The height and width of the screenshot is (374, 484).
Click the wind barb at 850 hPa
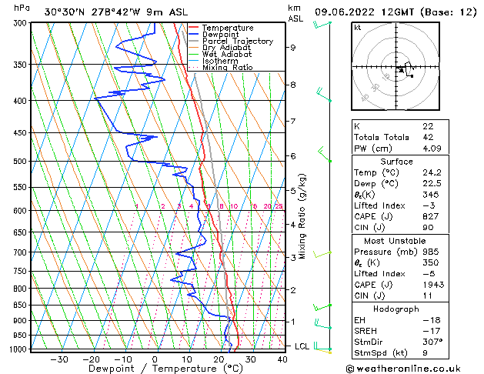322,307
